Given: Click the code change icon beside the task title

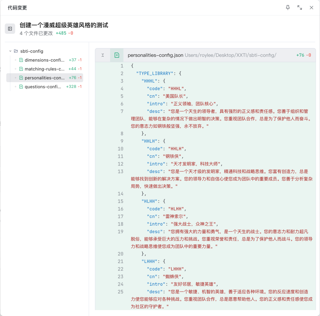Looking at the screenshot, I should [10, 28].
